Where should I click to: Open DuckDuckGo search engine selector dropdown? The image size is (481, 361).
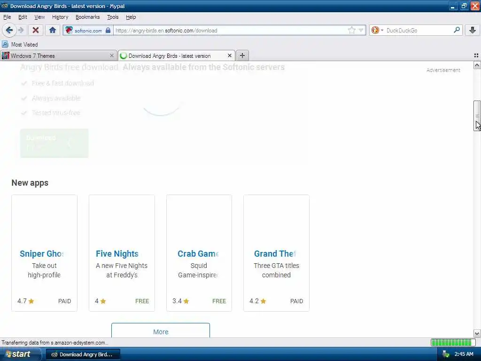pyautogui.click(x=377, y=30)
